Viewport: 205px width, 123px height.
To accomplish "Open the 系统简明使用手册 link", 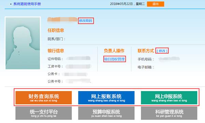I will pyautogui.click(x=27, y=4).
